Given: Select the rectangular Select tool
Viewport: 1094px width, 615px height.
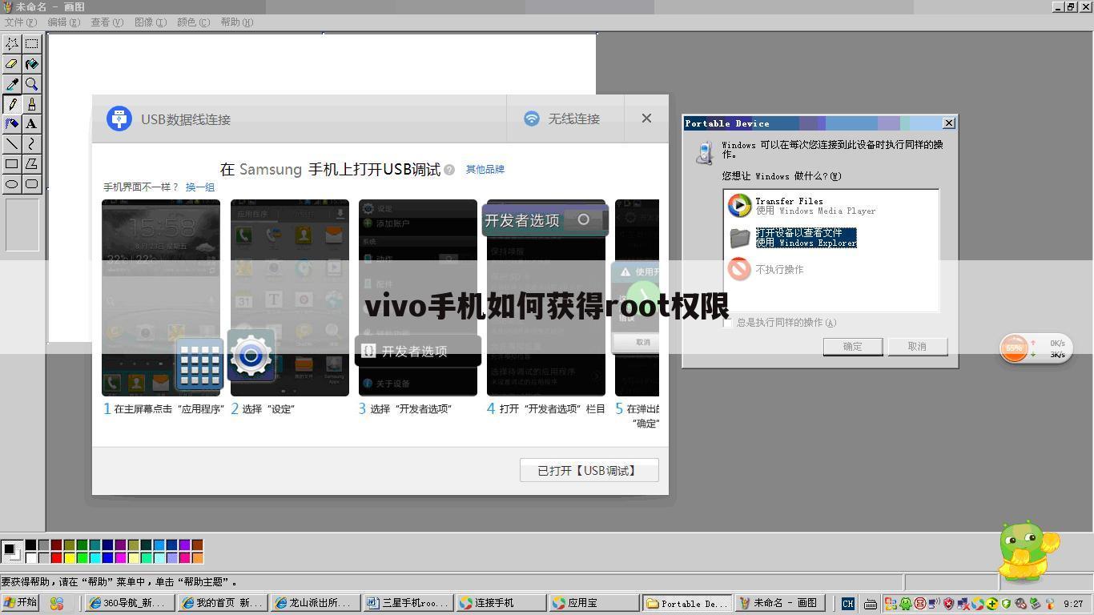Looking at the screenshot, I should pyautogui.click(x=31, y=44).
